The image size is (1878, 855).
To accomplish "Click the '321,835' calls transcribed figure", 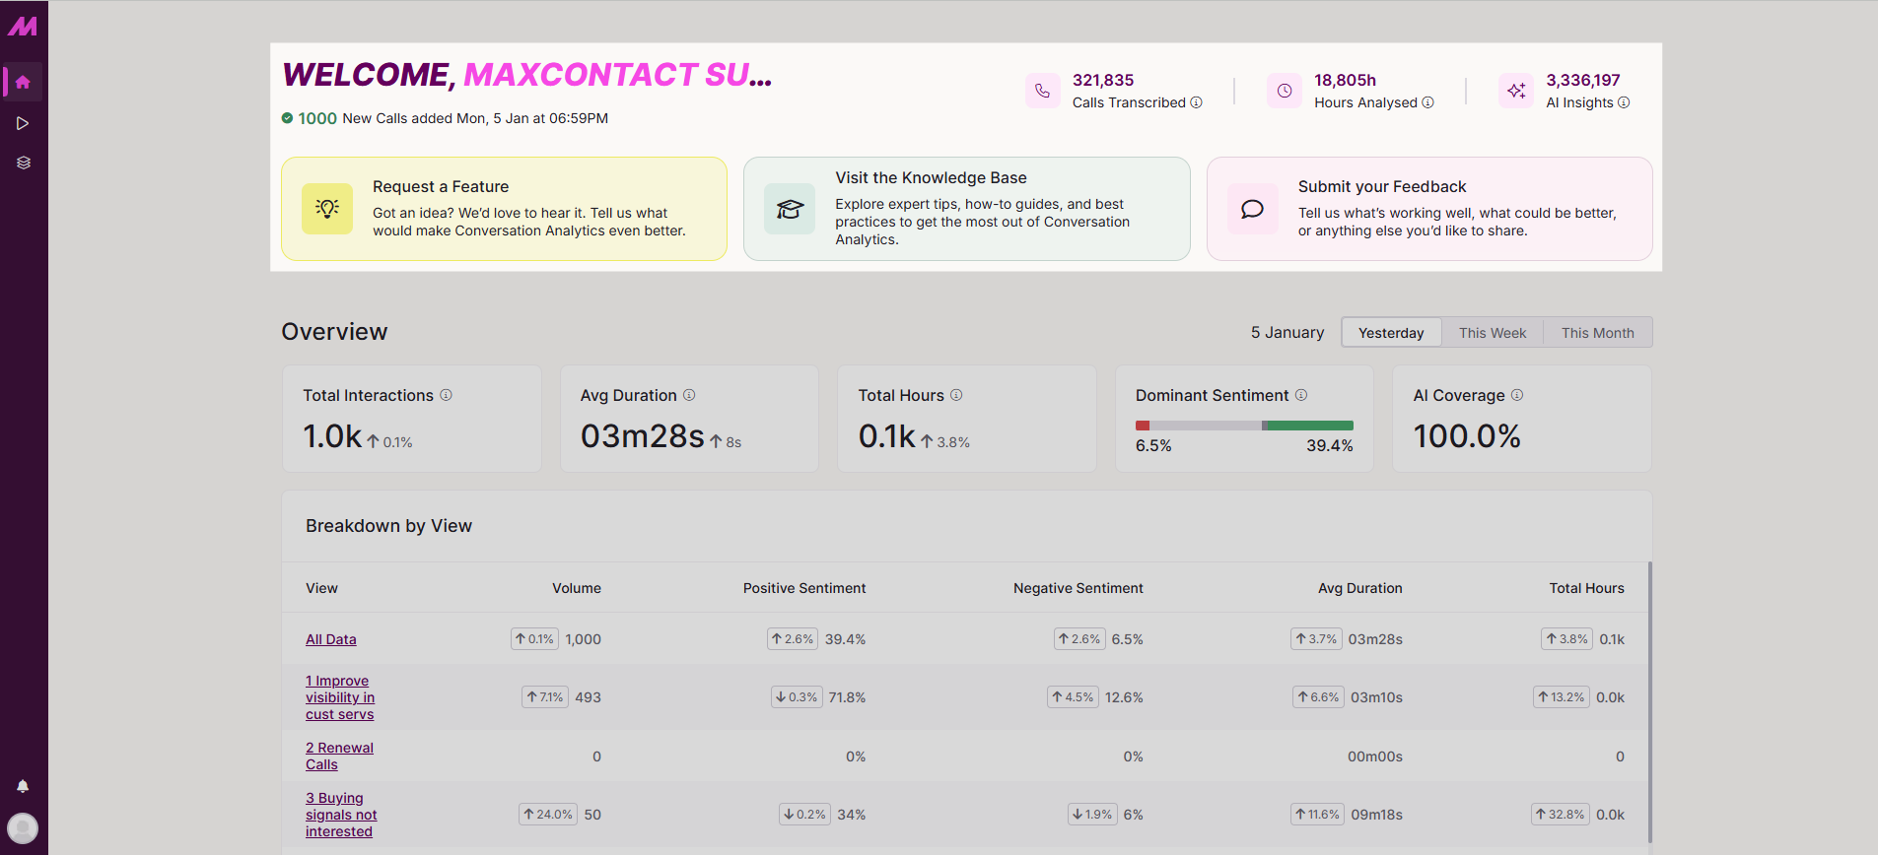I will point(1103,80).
